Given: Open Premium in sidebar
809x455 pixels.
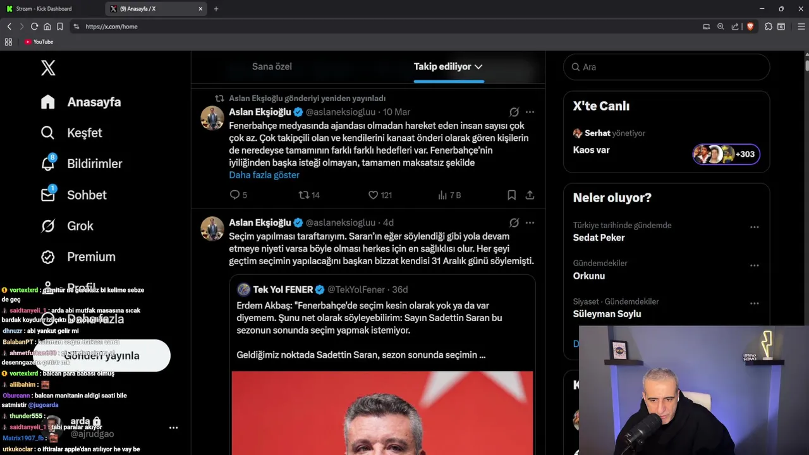Looking at the screenshot, I should point(78,257).
